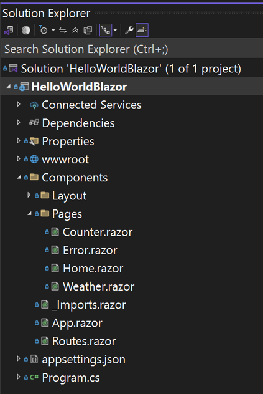
Task: Expand the Program.cs node
Action: pos(19,377)
